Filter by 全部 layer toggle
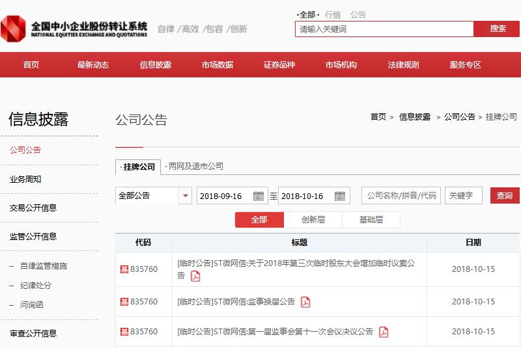This screenshot has width=521, height=348. (x=259, y=220)
